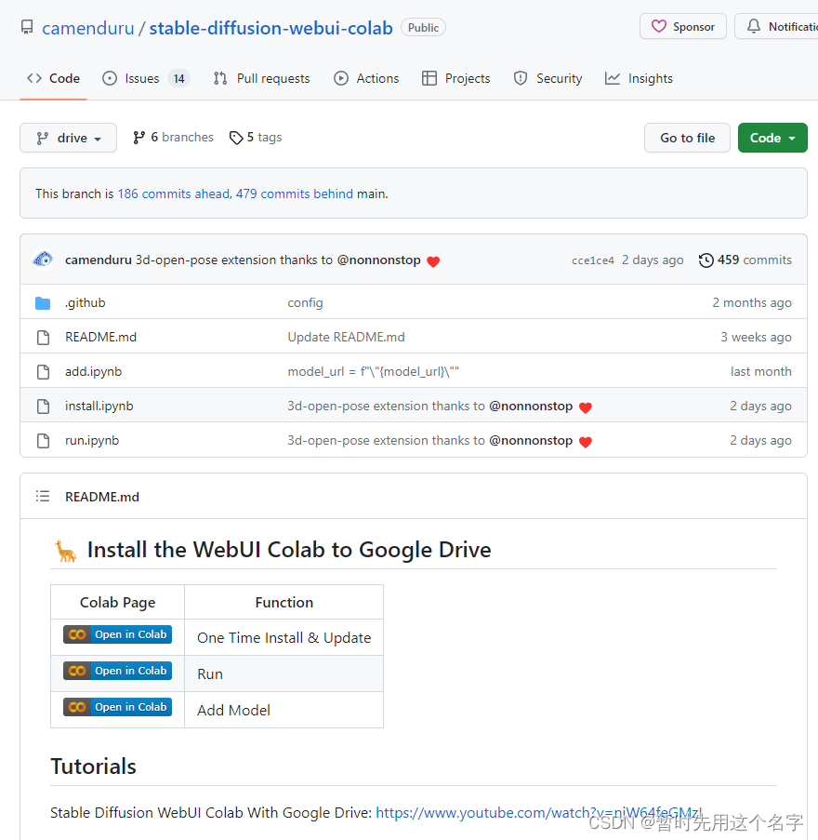Open in Colab badge for Run
Viewport: 818px width, 840px height.
coord(117,671)
